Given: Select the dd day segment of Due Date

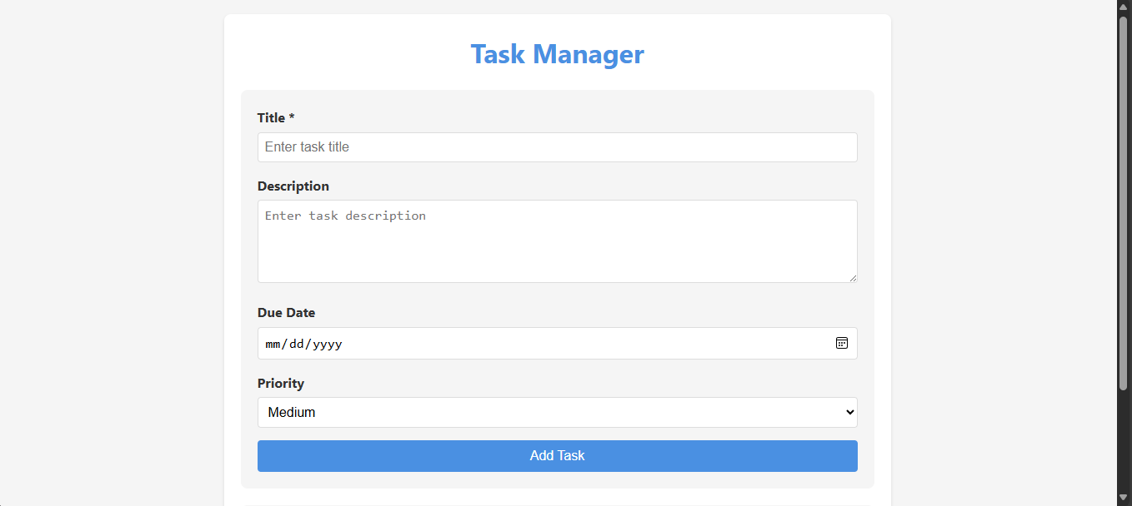Looking at the screenshot, I should [x=297, y=344].
